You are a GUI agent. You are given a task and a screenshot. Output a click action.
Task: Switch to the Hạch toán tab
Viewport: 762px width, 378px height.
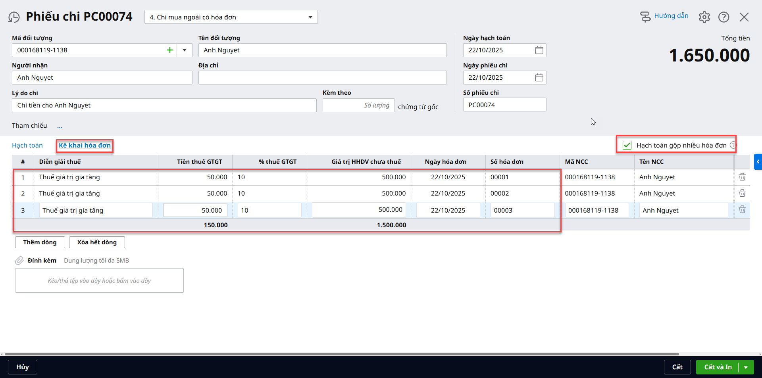27,145
